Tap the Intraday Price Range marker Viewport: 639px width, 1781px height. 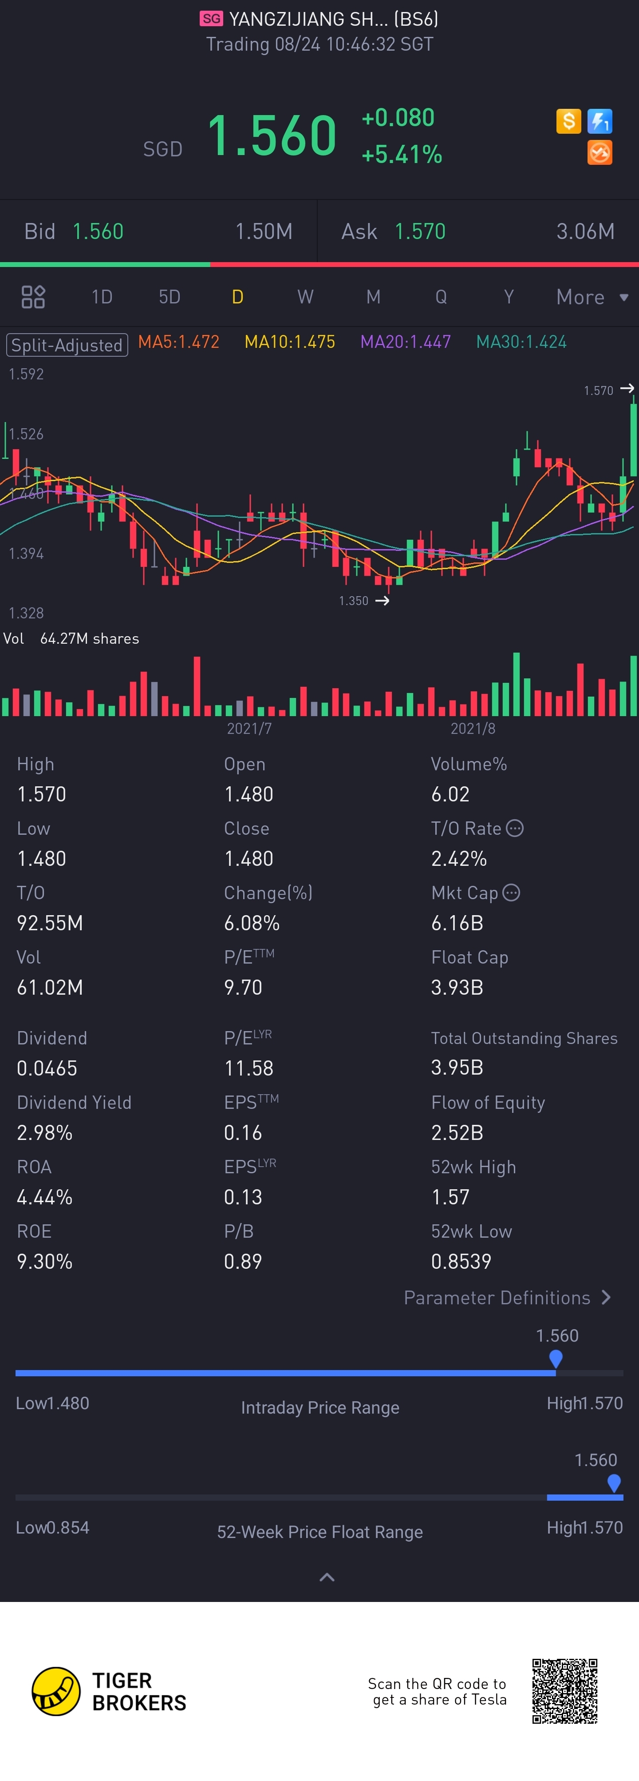click(x=556, y=1359)
